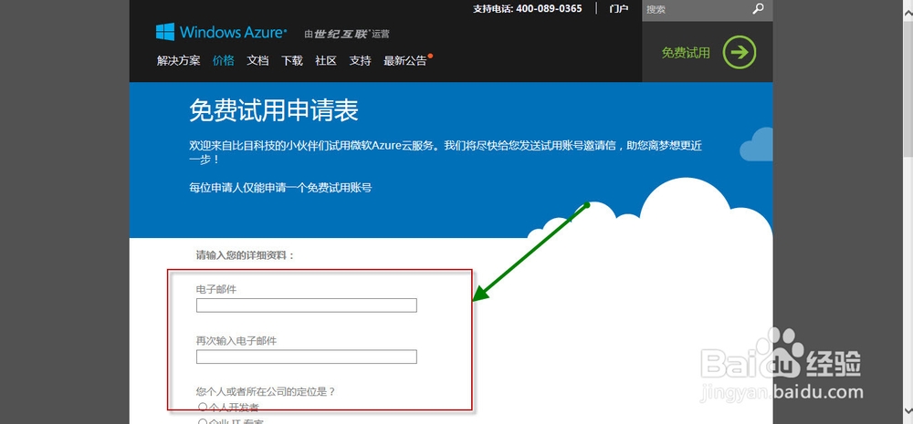Open the 社区 menu item
The width and height of the screenshot is (913, 424).
click(326, 60)
